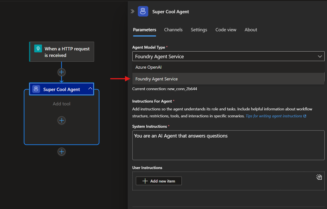Image resolution: width=327 pixels, height=209 pixels.
Task: Insert an action below the agent block
Action: (x=62, y=151)
